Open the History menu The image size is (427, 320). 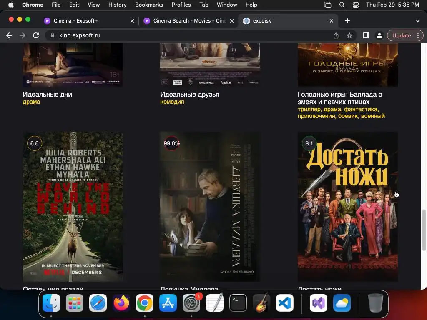(x=117, y=5)
